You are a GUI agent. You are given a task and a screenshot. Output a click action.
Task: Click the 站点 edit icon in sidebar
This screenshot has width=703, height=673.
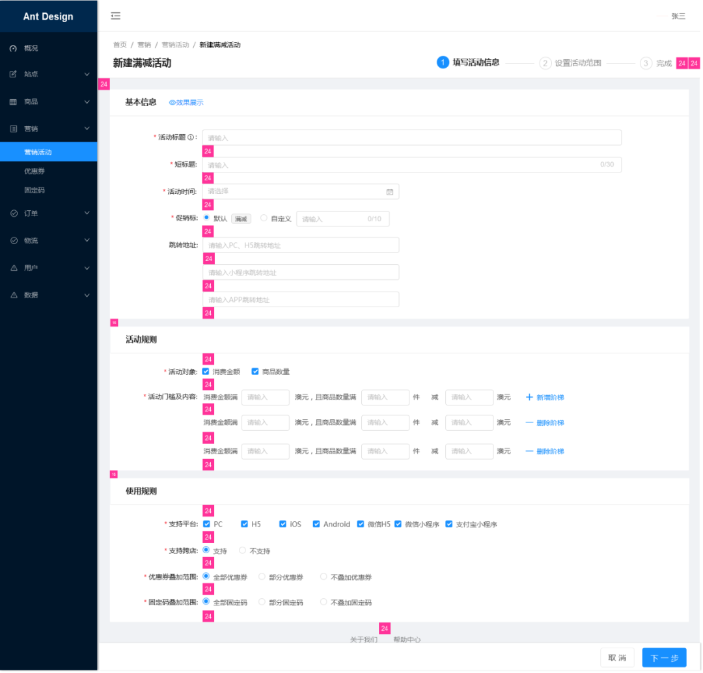click(14, 74)
